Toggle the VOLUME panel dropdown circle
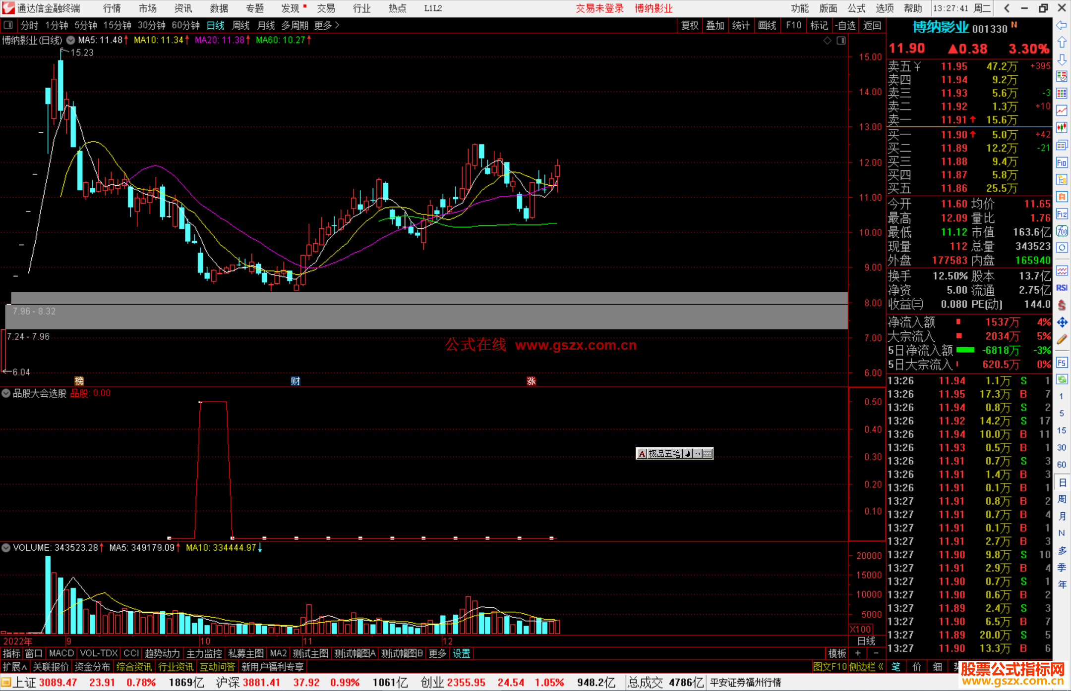 click(6, 548)
